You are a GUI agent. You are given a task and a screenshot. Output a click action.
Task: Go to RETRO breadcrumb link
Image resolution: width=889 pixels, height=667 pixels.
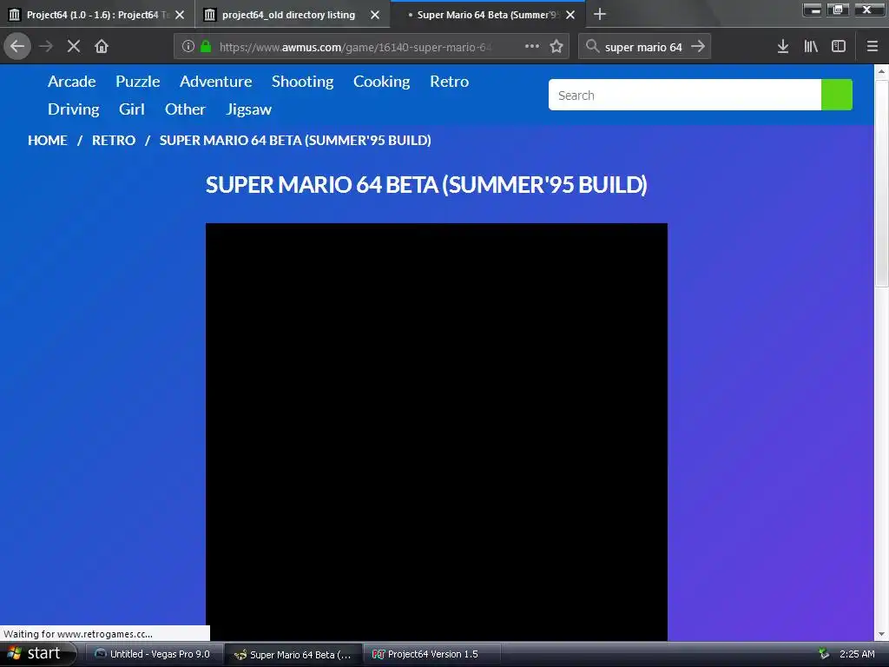114,141
